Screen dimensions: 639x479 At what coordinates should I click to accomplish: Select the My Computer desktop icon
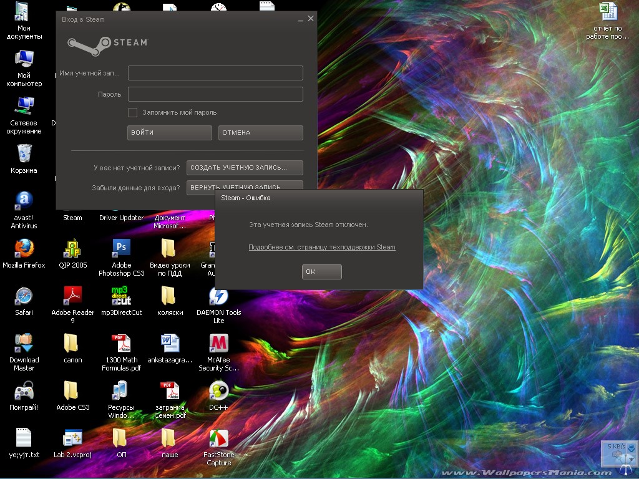[24, 69]
